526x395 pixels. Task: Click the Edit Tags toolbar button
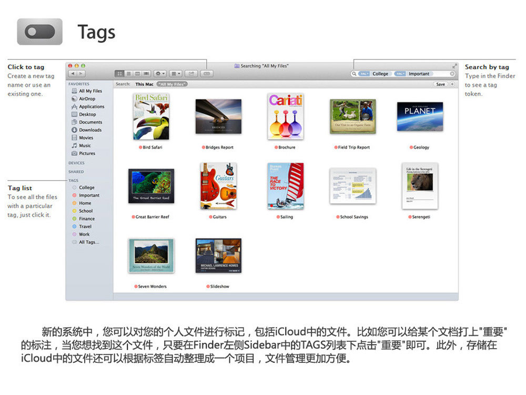[207, 74]
